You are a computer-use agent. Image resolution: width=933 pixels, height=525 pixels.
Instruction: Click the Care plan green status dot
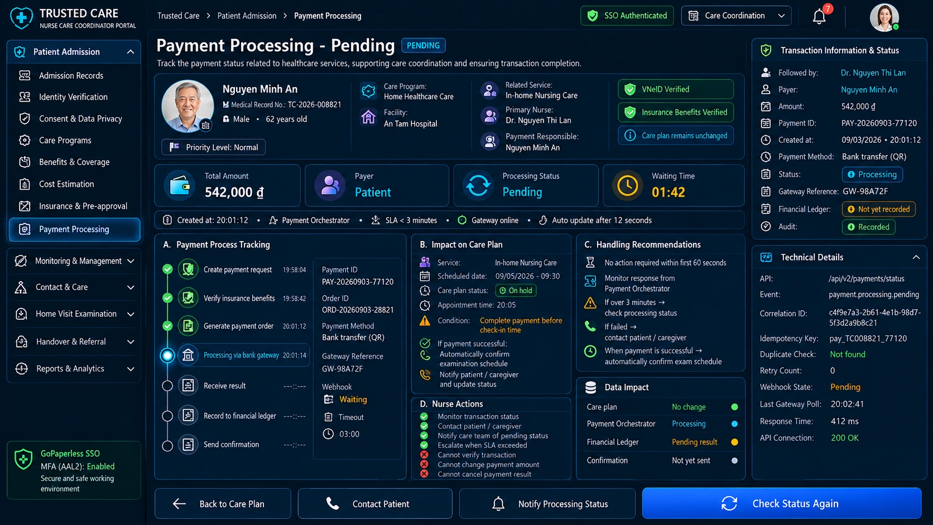click(734, 407)
